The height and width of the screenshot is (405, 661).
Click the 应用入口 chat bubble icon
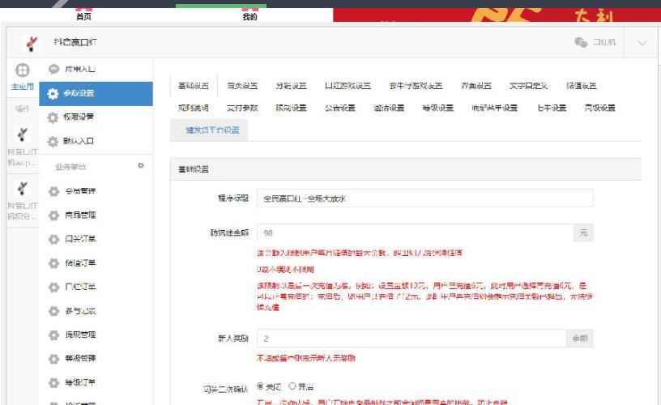(53, 70)
